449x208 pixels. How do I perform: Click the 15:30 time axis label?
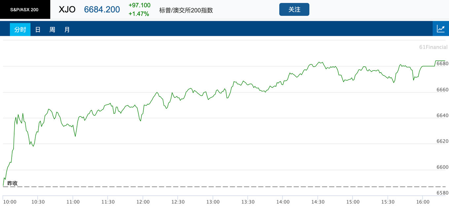388,202
